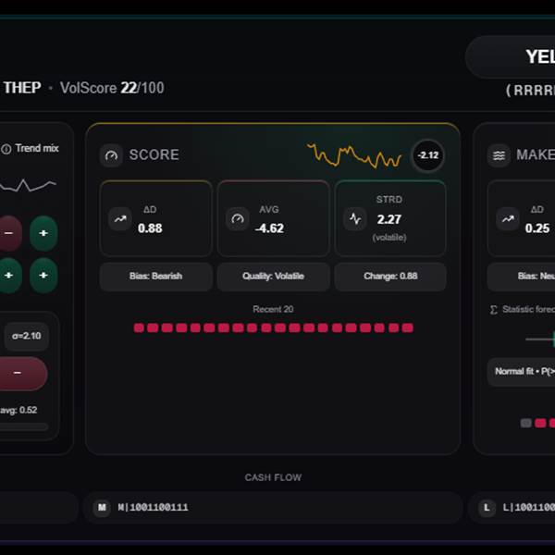Click the Change: 0.88 chip
The width and height of the screenshot is (555, 555).
[390, 276]
